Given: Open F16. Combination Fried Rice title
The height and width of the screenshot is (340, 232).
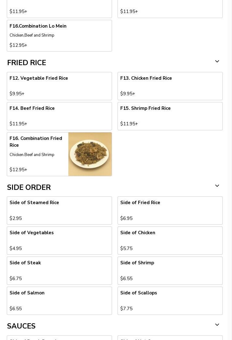Looking at the screenshot, I should point(36,142).
